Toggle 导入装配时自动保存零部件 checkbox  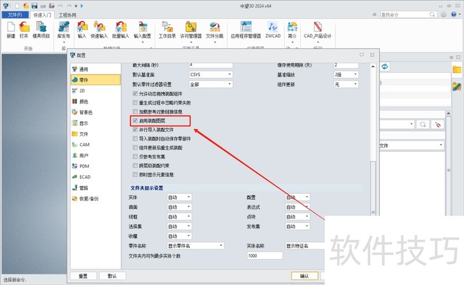point(135,138)
